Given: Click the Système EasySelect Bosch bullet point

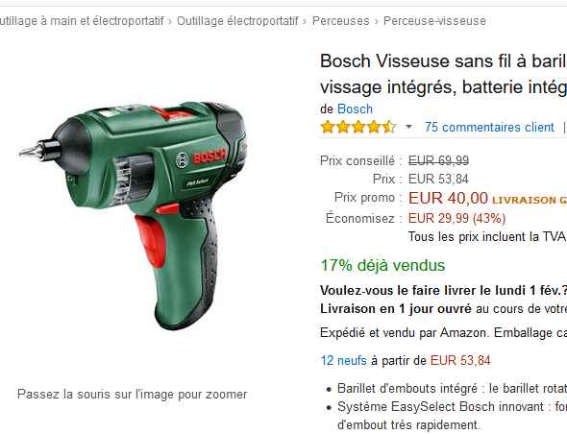Looking at the screenshot, I should (x=447, y=416).
